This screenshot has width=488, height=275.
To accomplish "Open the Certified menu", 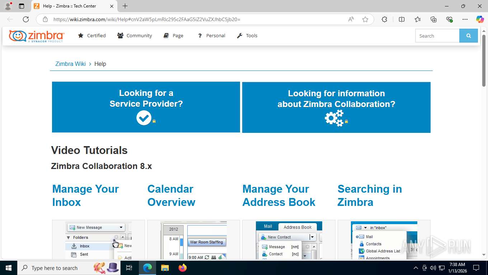I will pyautogui.click(x=92, y=35).
